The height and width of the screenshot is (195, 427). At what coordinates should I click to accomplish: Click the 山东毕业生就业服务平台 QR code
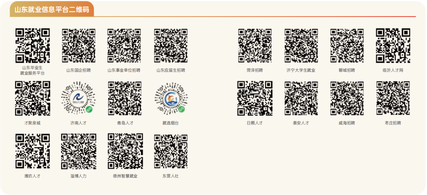tap(32, 46)
